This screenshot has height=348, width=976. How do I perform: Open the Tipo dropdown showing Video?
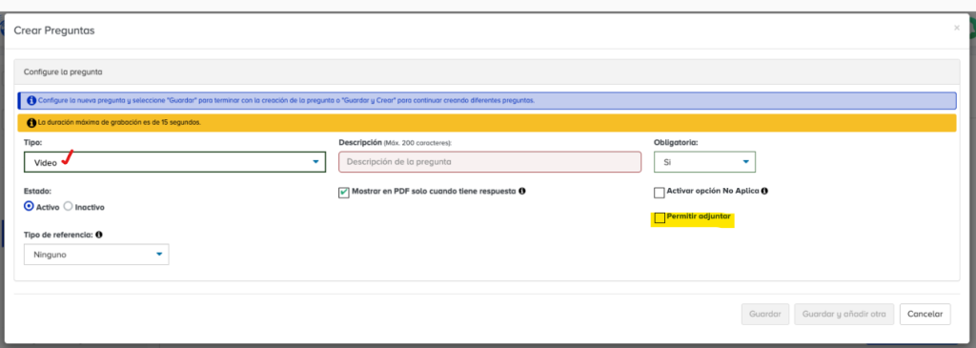point(175,162)
